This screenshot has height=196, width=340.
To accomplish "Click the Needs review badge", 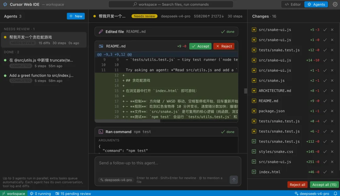I will (x=144, y=16).
